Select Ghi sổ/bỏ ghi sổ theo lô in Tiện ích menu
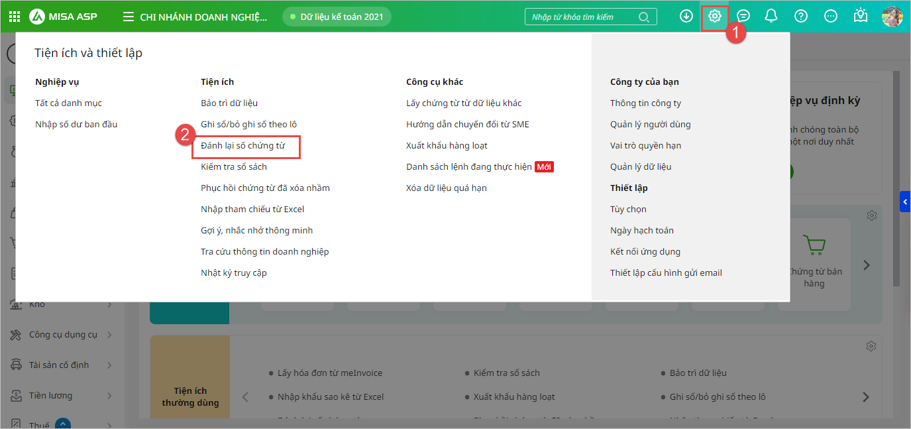This screenshot has height=429, width=911. 249,125
